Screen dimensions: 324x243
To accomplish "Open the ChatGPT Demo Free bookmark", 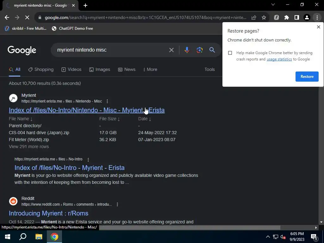I will (x=72, y=28).
